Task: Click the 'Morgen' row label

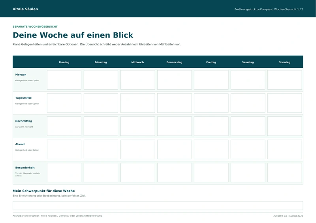Action: click(x=21, y=75)
